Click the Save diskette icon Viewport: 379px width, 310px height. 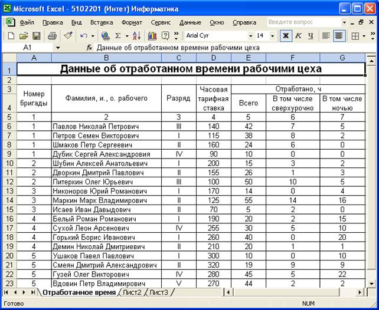[36, 36]
